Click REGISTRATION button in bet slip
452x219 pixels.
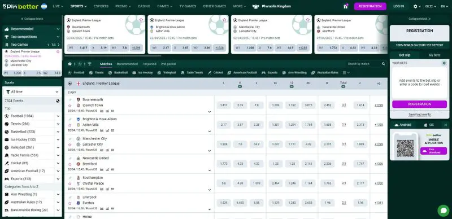click(419, 104)
